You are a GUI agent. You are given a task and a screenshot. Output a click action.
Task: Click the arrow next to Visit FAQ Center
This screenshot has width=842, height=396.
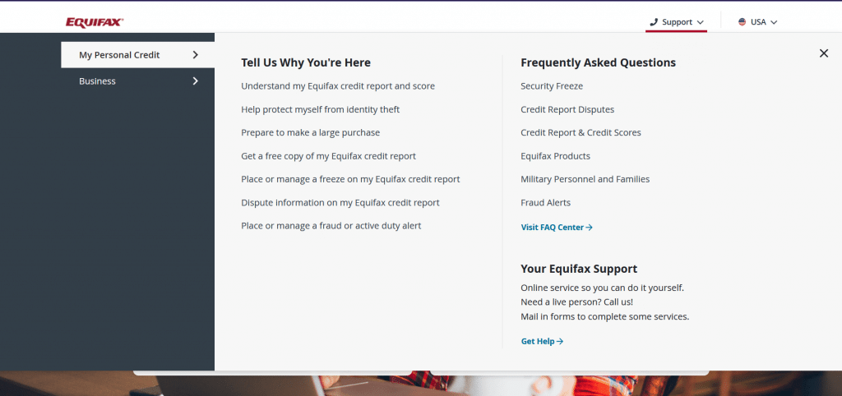(x=589, y=228)
